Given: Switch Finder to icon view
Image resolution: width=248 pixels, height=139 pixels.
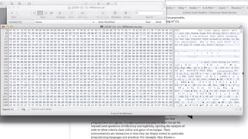Looking at the screenshot, I should click(x=35, y=13).
